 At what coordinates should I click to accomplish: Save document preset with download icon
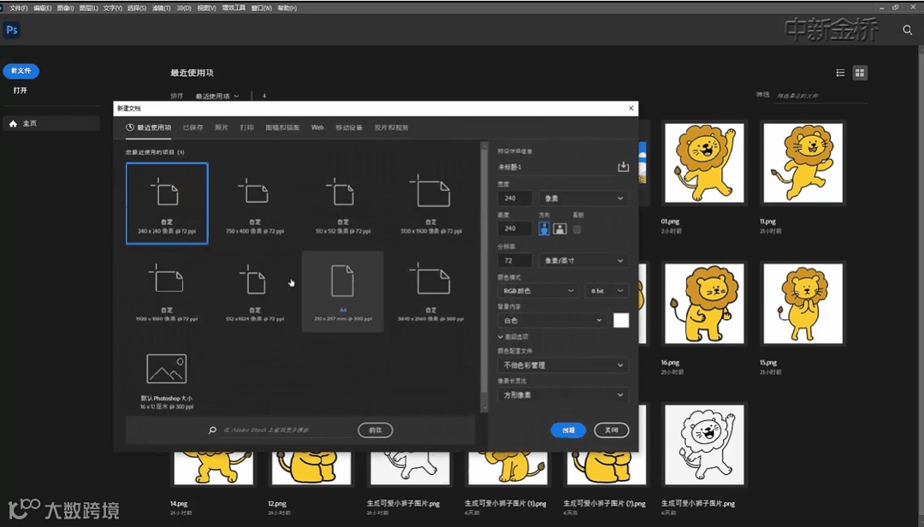(x=623, y=167)
